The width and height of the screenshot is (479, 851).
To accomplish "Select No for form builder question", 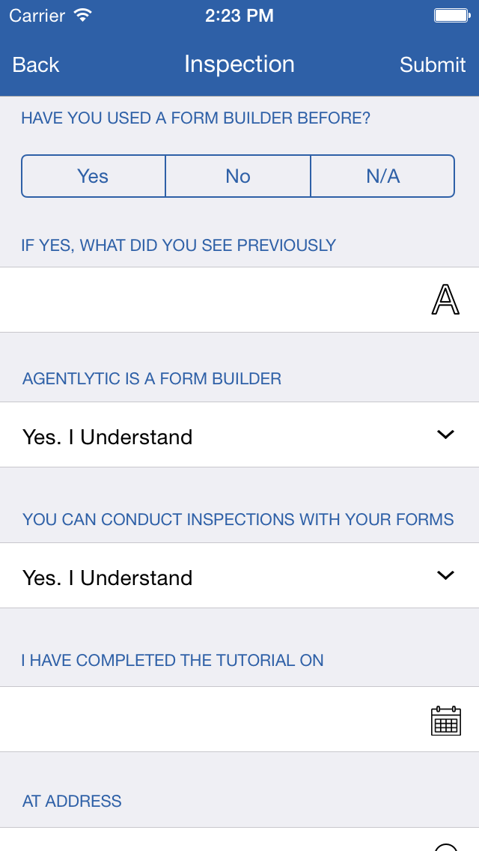I will (237, 176).
